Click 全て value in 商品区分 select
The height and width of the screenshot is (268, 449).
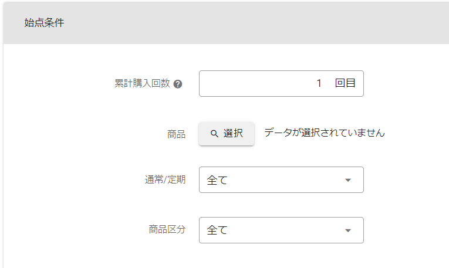coord(217,230)
